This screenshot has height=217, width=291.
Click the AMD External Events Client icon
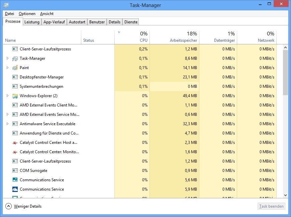[x=15, y=105]
